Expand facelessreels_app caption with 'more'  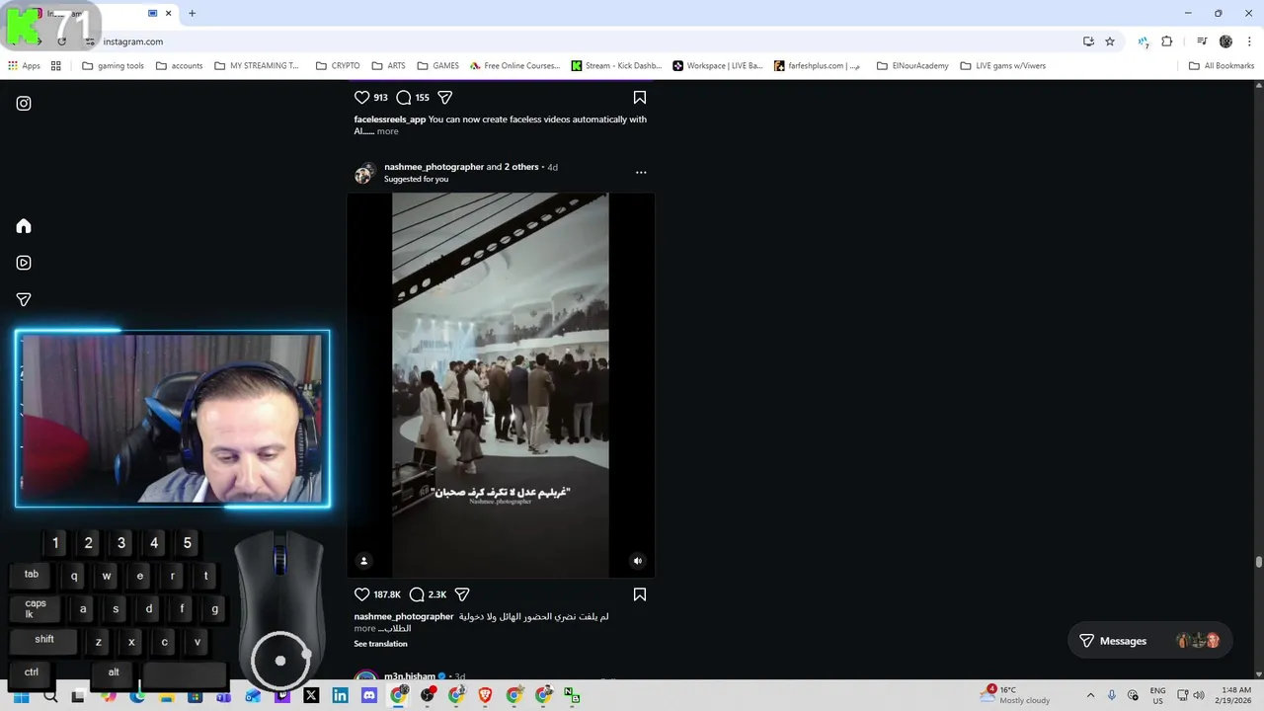(x=387, y=131)
